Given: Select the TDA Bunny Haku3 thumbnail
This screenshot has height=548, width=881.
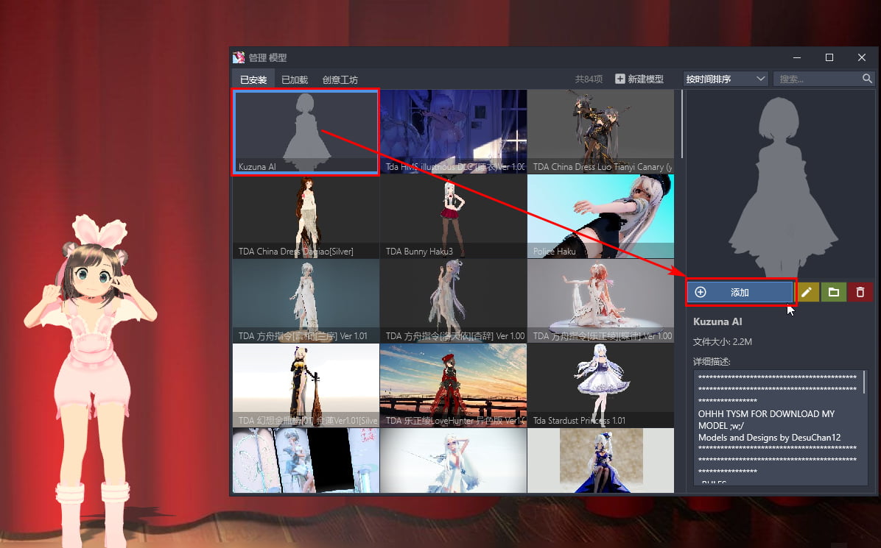Looking at the screenshot, I should tap(453, 213).
